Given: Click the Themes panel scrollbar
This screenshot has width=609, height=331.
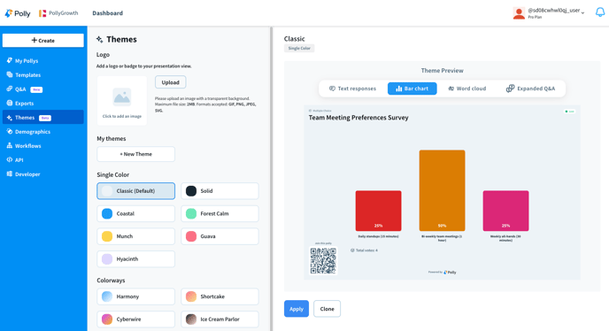Looking at the screenshot, I should coord(272,179).
